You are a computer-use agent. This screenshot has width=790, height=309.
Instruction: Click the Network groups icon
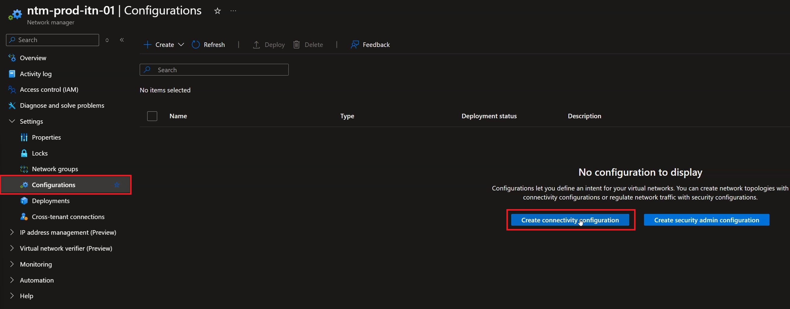24,169
